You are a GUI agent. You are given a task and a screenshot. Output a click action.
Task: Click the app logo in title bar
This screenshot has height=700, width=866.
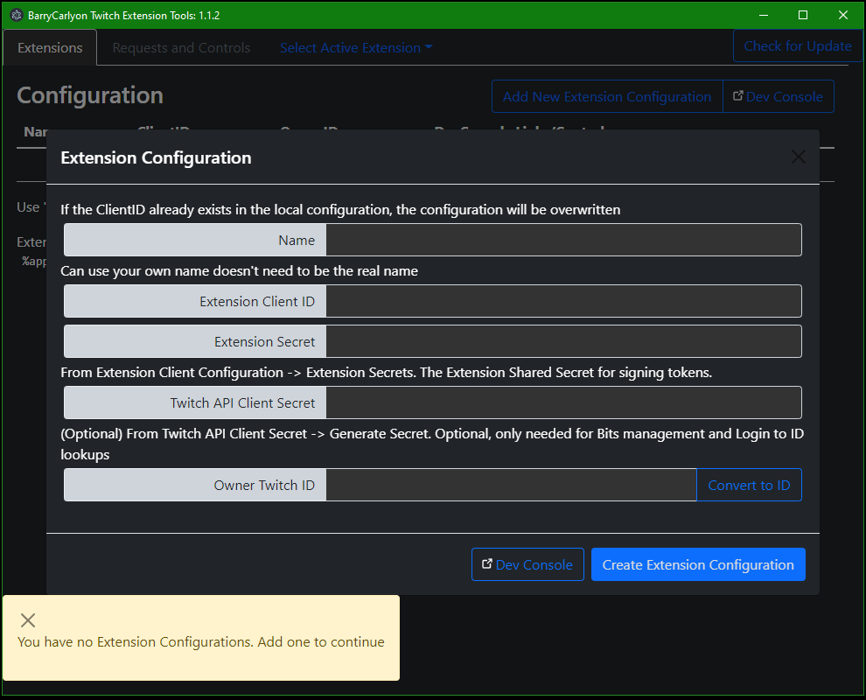pos(17,15)
